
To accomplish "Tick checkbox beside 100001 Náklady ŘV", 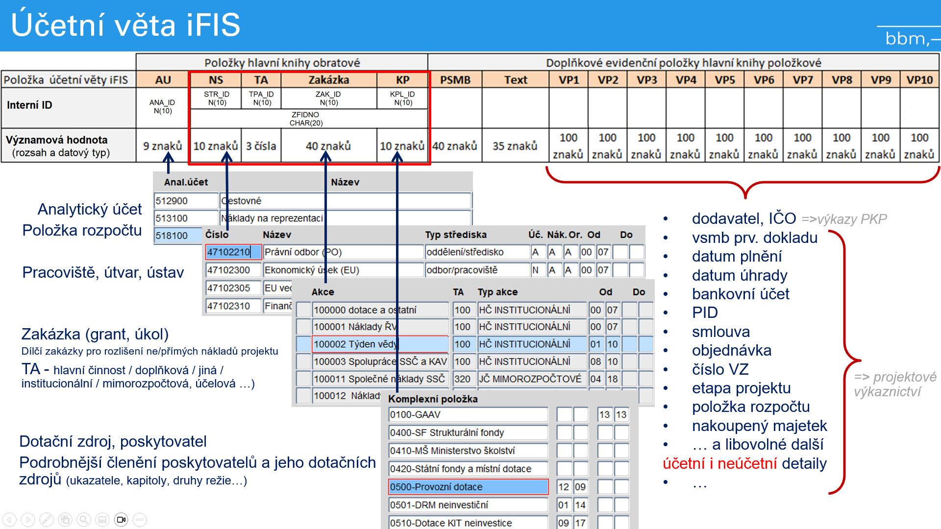I will click(x=304, y=327).
